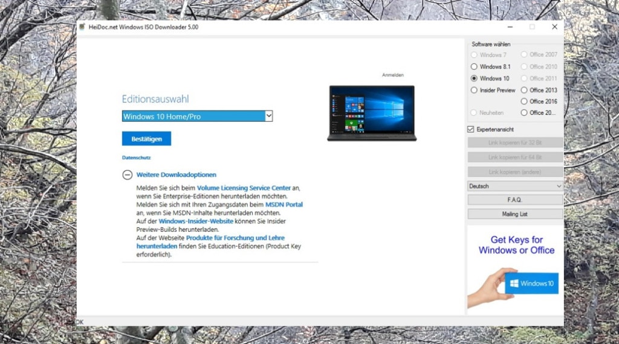Image resolution: width=619 pixels, height=344 pixels.
Task: Open the Editionsauswahl edition dropdown
Action: click(x=197, y=116)
